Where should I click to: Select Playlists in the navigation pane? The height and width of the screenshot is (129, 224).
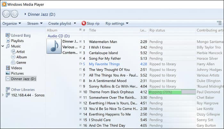(x=17, y=41)
